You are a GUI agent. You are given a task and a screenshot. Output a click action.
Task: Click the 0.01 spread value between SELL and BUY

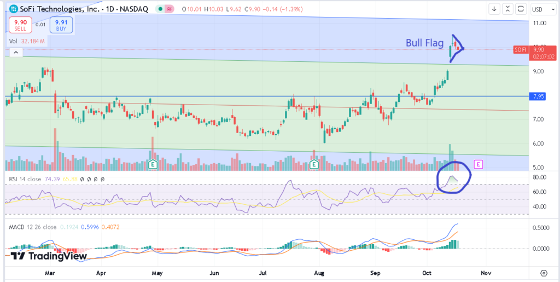click(40, 25)
